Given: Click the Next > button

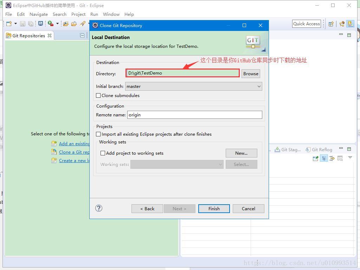Looking at the screenshot, I should tap(180, 209).
